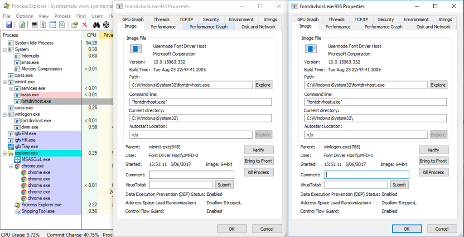Collapse the System process tree node

click(x=5, y=50)
